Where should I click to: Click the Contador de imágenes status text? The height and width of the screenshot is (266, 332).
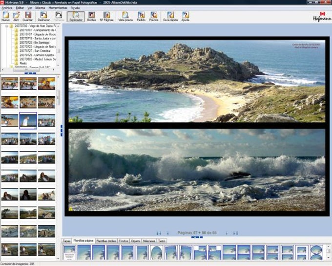(18, 264)
